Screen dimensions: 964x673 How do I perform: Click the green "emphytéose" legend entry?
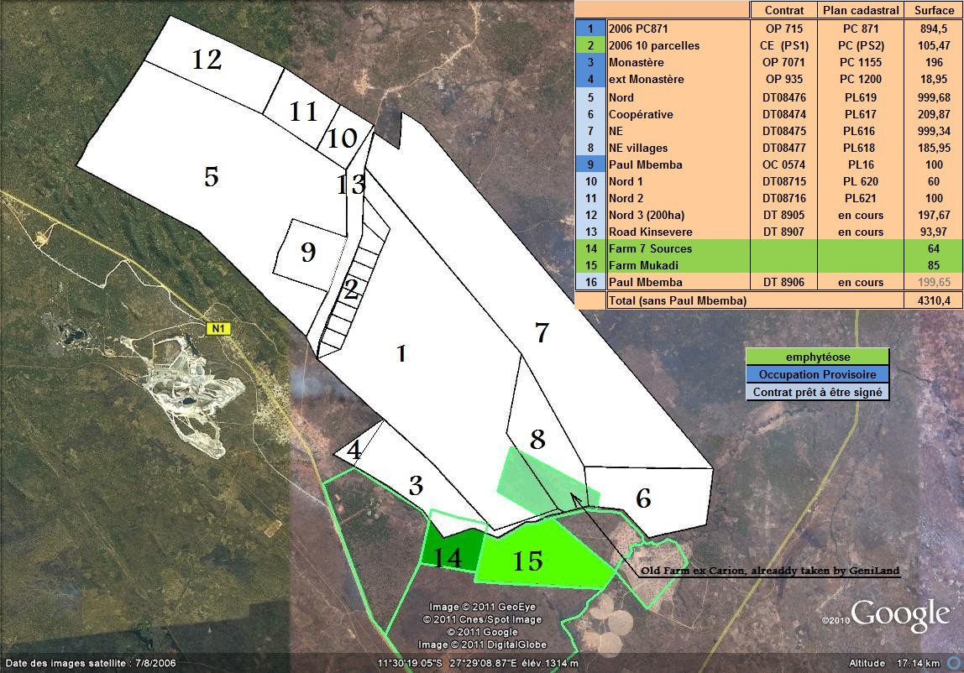tap(816, 357)
